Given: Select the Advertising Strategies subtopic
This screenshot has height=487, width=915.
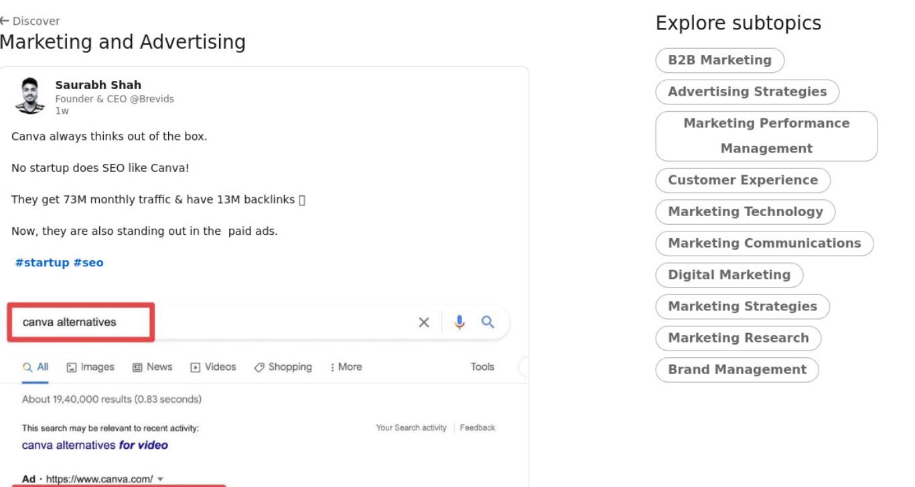Looking at the screenshot, I should (x=747, y=92).
